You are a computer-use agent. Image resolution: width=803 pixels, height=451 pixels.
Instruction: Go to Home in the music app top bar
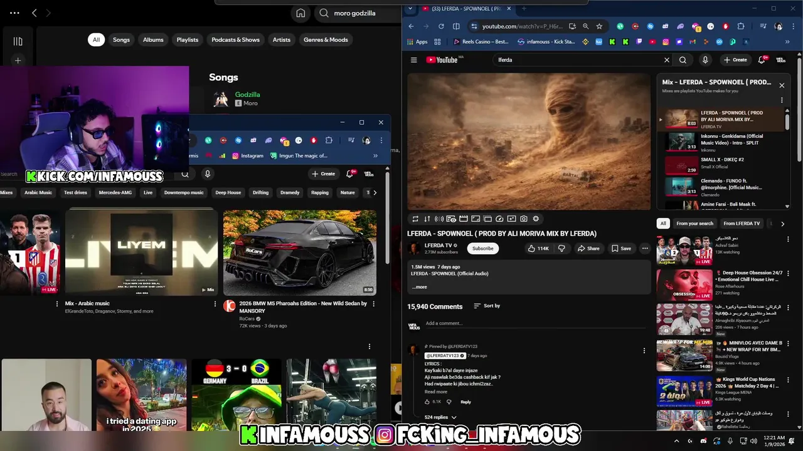(x=300, y=13)
